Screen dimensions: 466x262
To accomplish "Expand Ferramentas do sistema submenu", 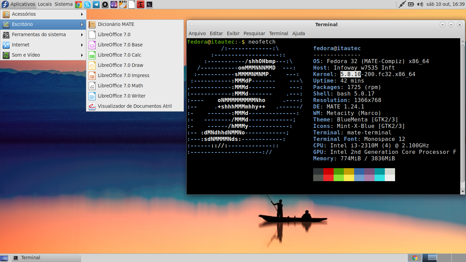I will point(43,34).
